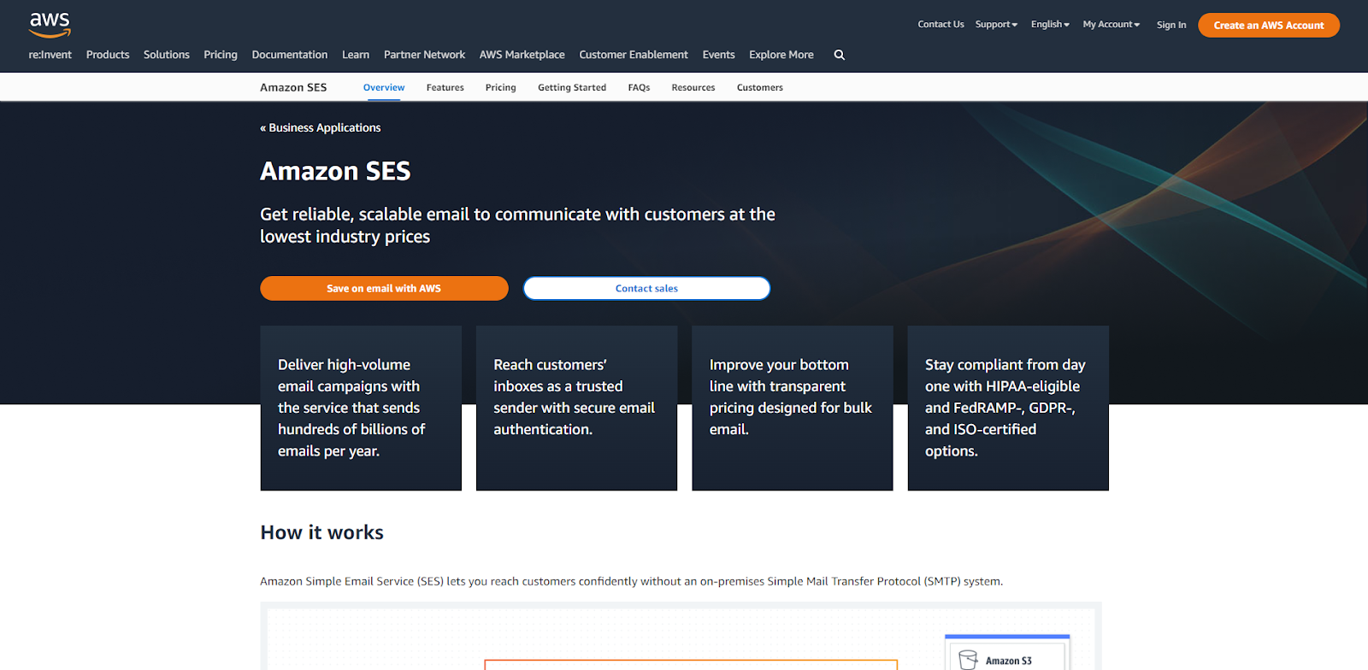Open the search magnifier icon
1368x670 pixels.
pos(840,55)
